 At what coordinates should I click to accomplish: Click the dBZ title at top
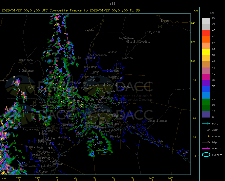(112, 4)
